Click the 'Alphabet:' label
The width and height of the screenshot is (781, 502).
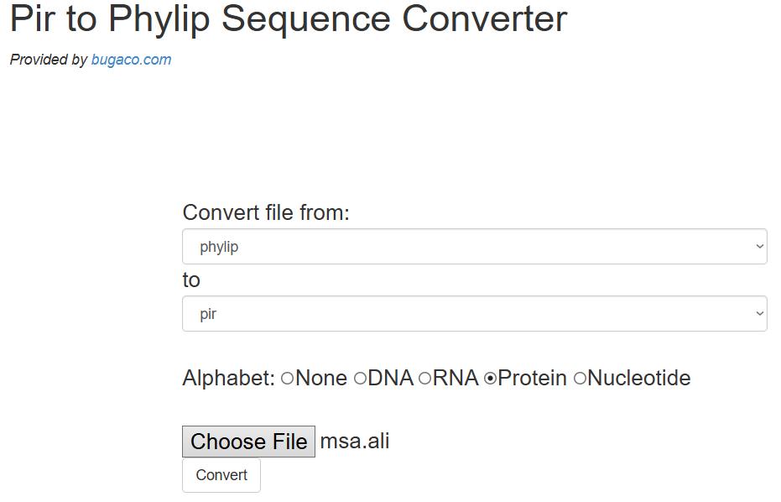(x=228, y=379)
